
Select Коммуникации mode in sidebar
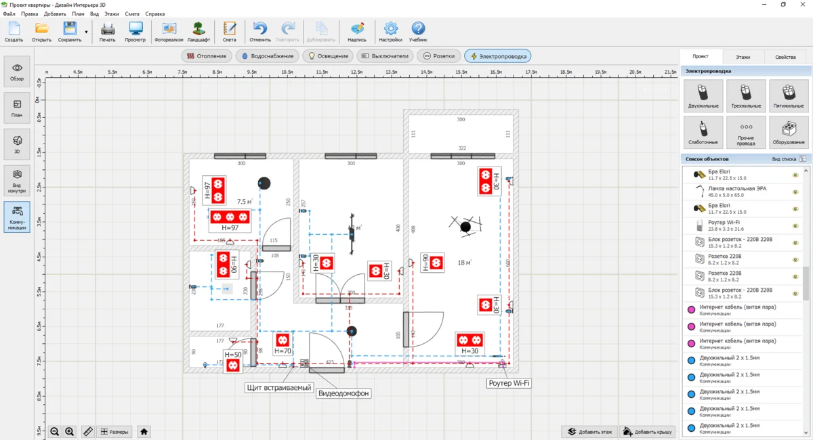pos(17,217)
